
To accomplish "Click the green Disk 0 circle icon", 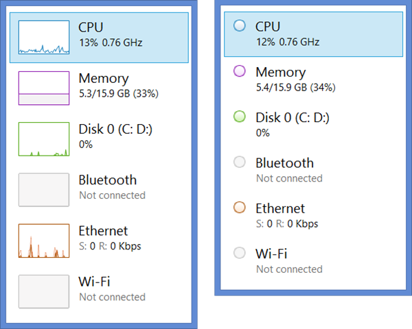I will (240, 117).
